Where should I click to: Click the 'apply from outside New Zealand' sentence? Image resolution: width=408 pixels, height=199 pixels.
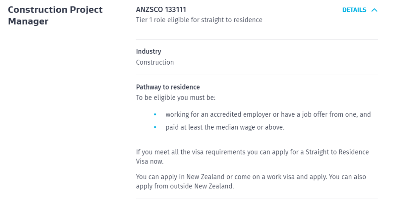[x=185, y=186]
